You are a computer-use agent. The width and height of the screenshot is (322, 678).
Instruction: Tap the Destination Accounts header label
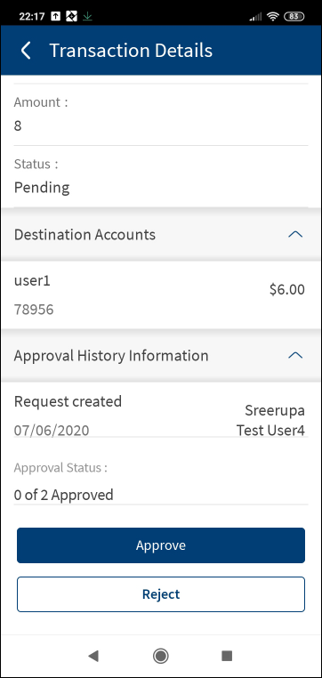click(85, 235)
